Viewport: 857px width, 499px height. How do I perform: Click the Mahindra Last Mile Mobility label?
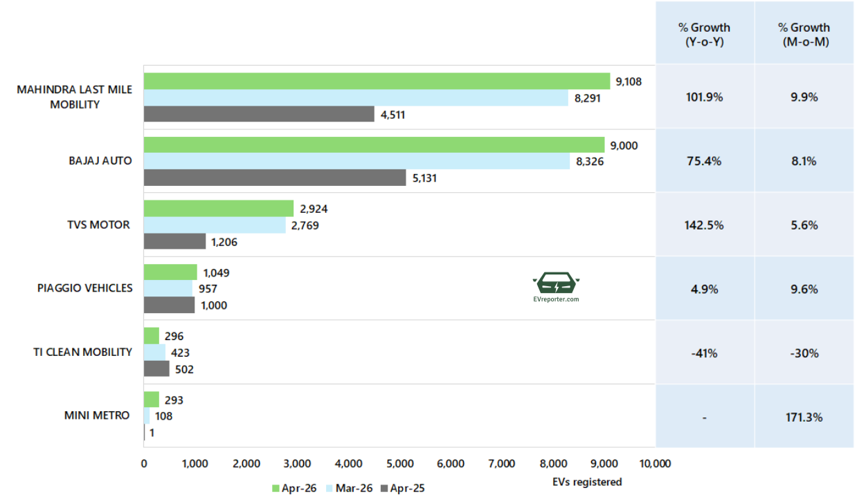75,97
